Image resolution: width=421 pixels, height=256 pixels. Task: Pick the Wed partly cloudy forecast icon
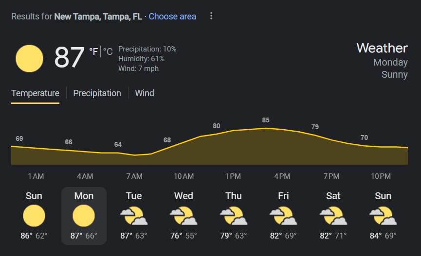click(x=183, y=216)
